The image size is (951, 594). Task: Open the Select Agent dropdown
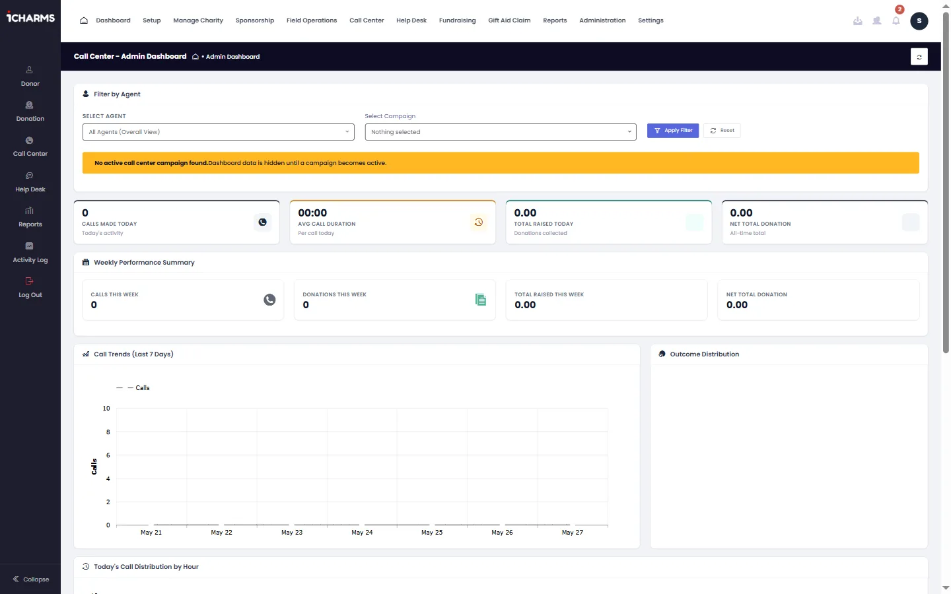click(219, 132)
